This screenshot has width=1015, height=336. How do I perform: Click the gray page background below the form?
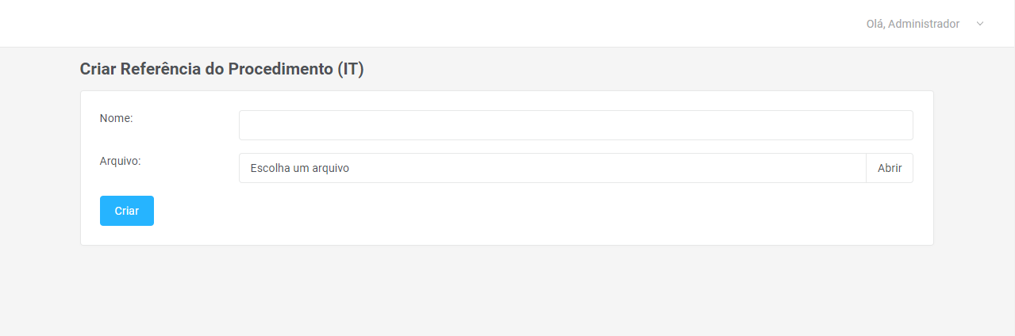point(508,293)
